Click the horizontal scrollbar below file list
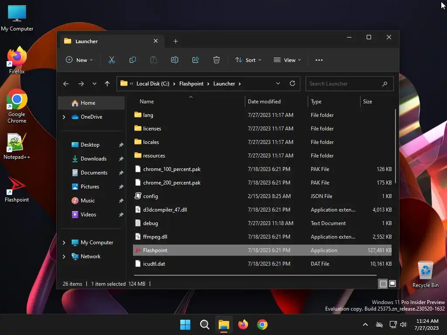 (255, 275)
